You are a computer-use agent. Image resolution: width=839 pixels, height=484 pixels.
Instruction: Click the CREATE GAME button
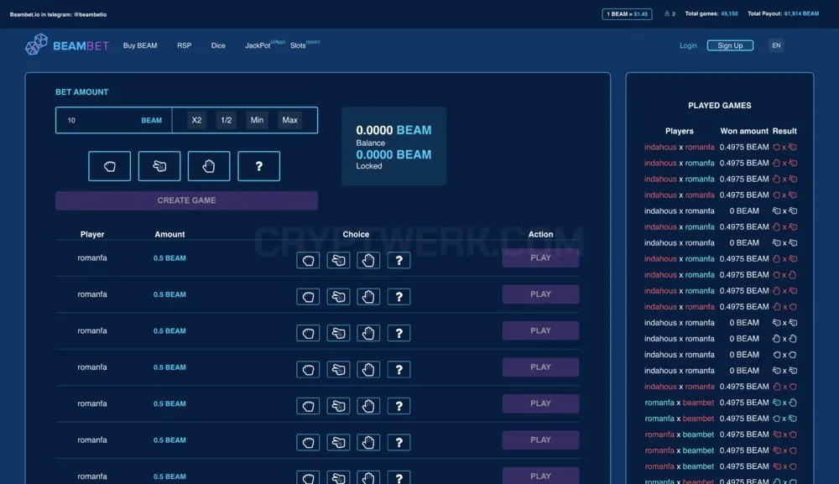tap(187, 200)
